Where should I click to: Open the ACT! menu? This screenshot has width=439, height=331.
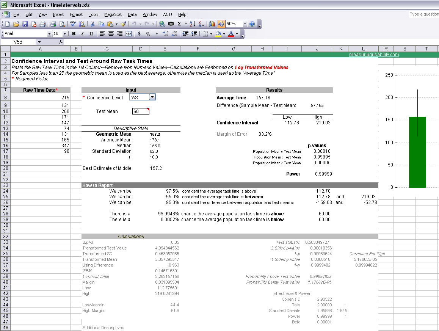pyautogui.click(x=168, y=14)
